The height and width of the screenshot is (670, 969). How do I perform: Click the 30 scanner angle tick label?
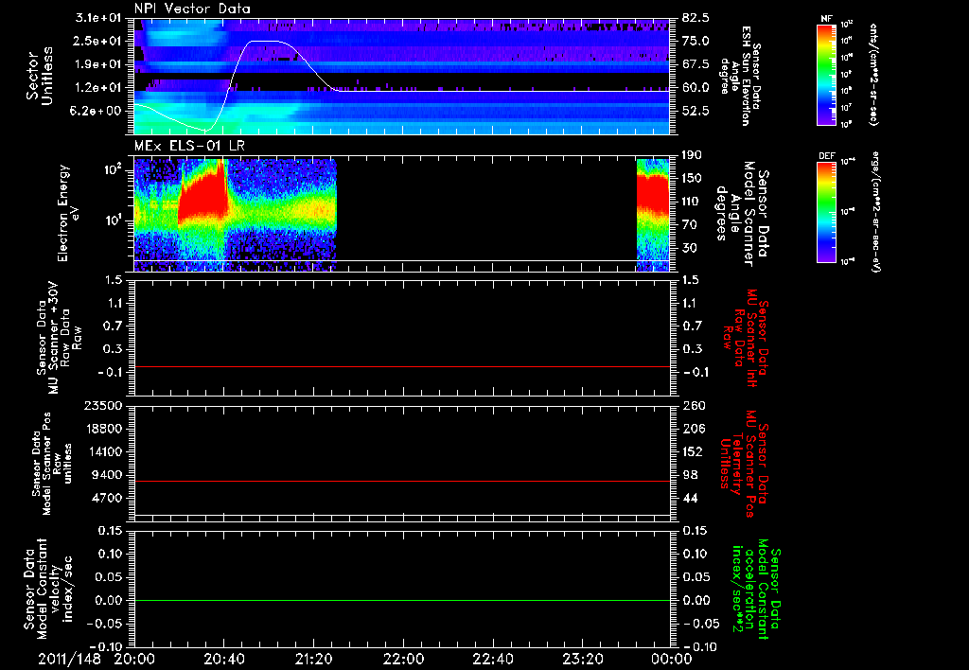click(x=689, y=248)
